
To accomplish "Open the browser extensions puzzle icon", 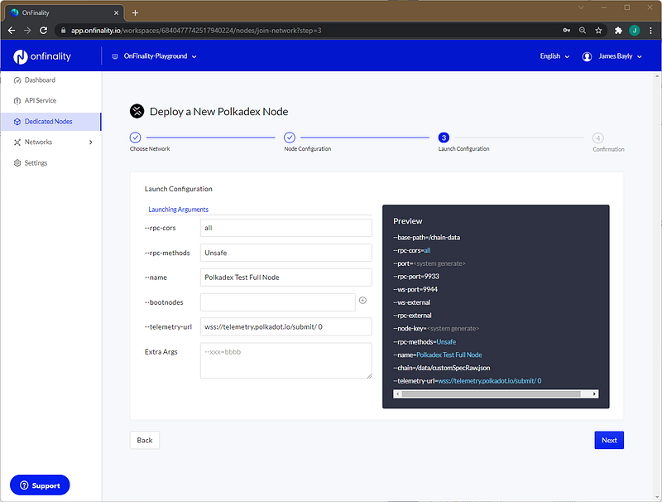I will 618,31.
